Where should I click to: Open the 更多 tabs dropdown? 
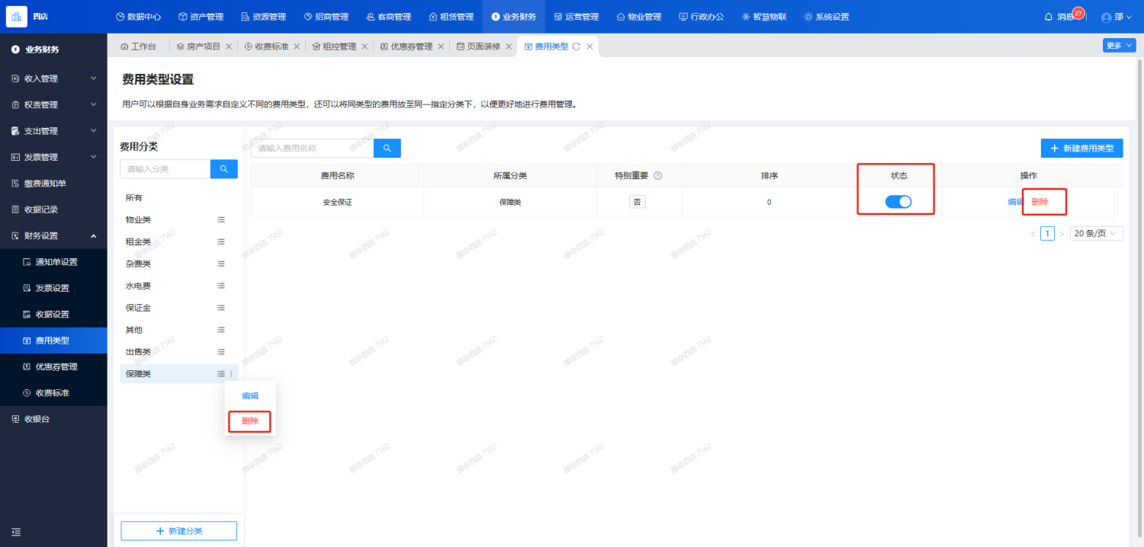pyautogui.click(x=1119, y=46)
